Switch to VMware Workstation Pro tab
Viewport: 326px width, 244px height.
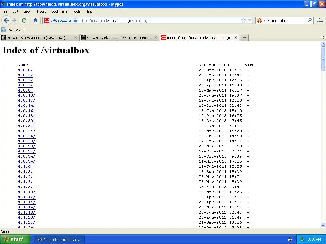[39, 37]
